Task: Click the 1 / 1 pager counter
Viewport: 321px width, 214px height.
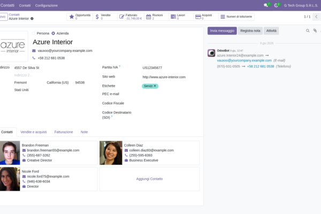Action: tap(307, 17)
